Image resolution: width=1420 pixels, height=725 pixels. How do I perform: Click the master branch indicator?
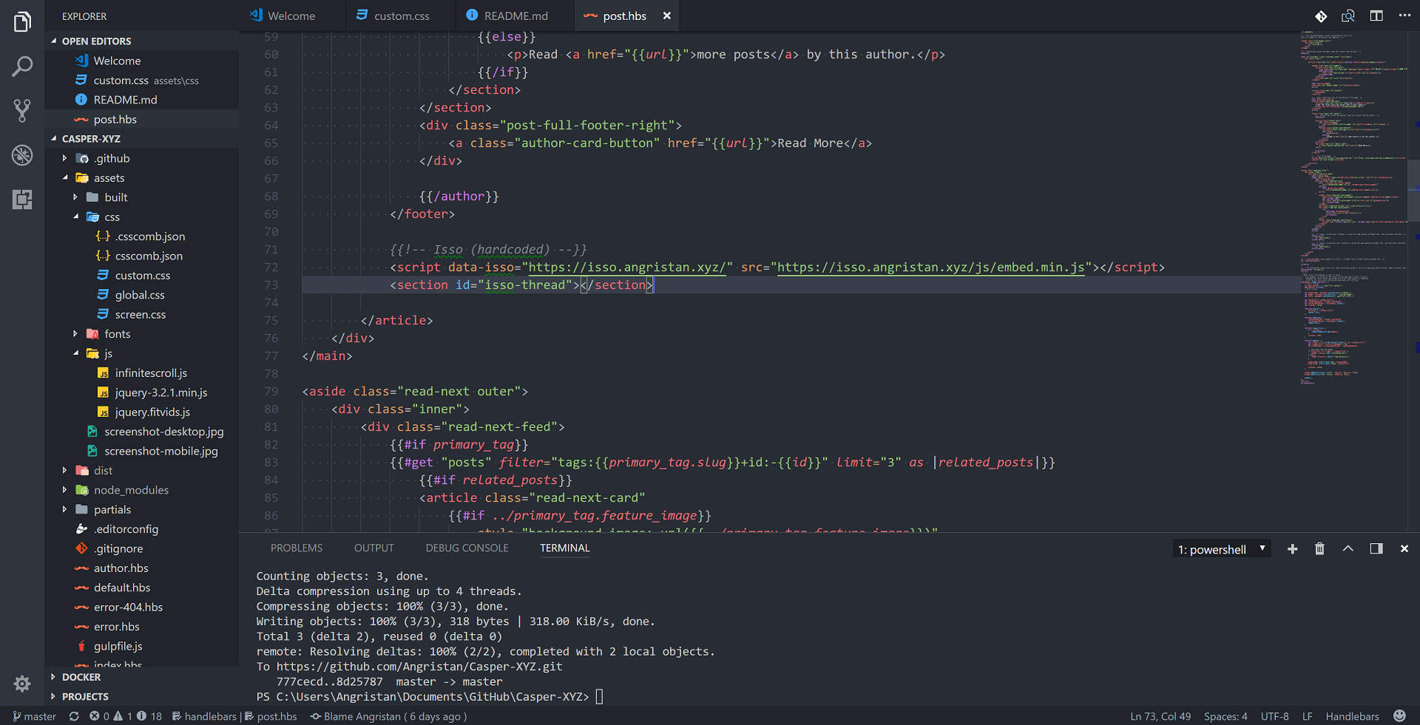pyautogui.click(x=34, y=716)
